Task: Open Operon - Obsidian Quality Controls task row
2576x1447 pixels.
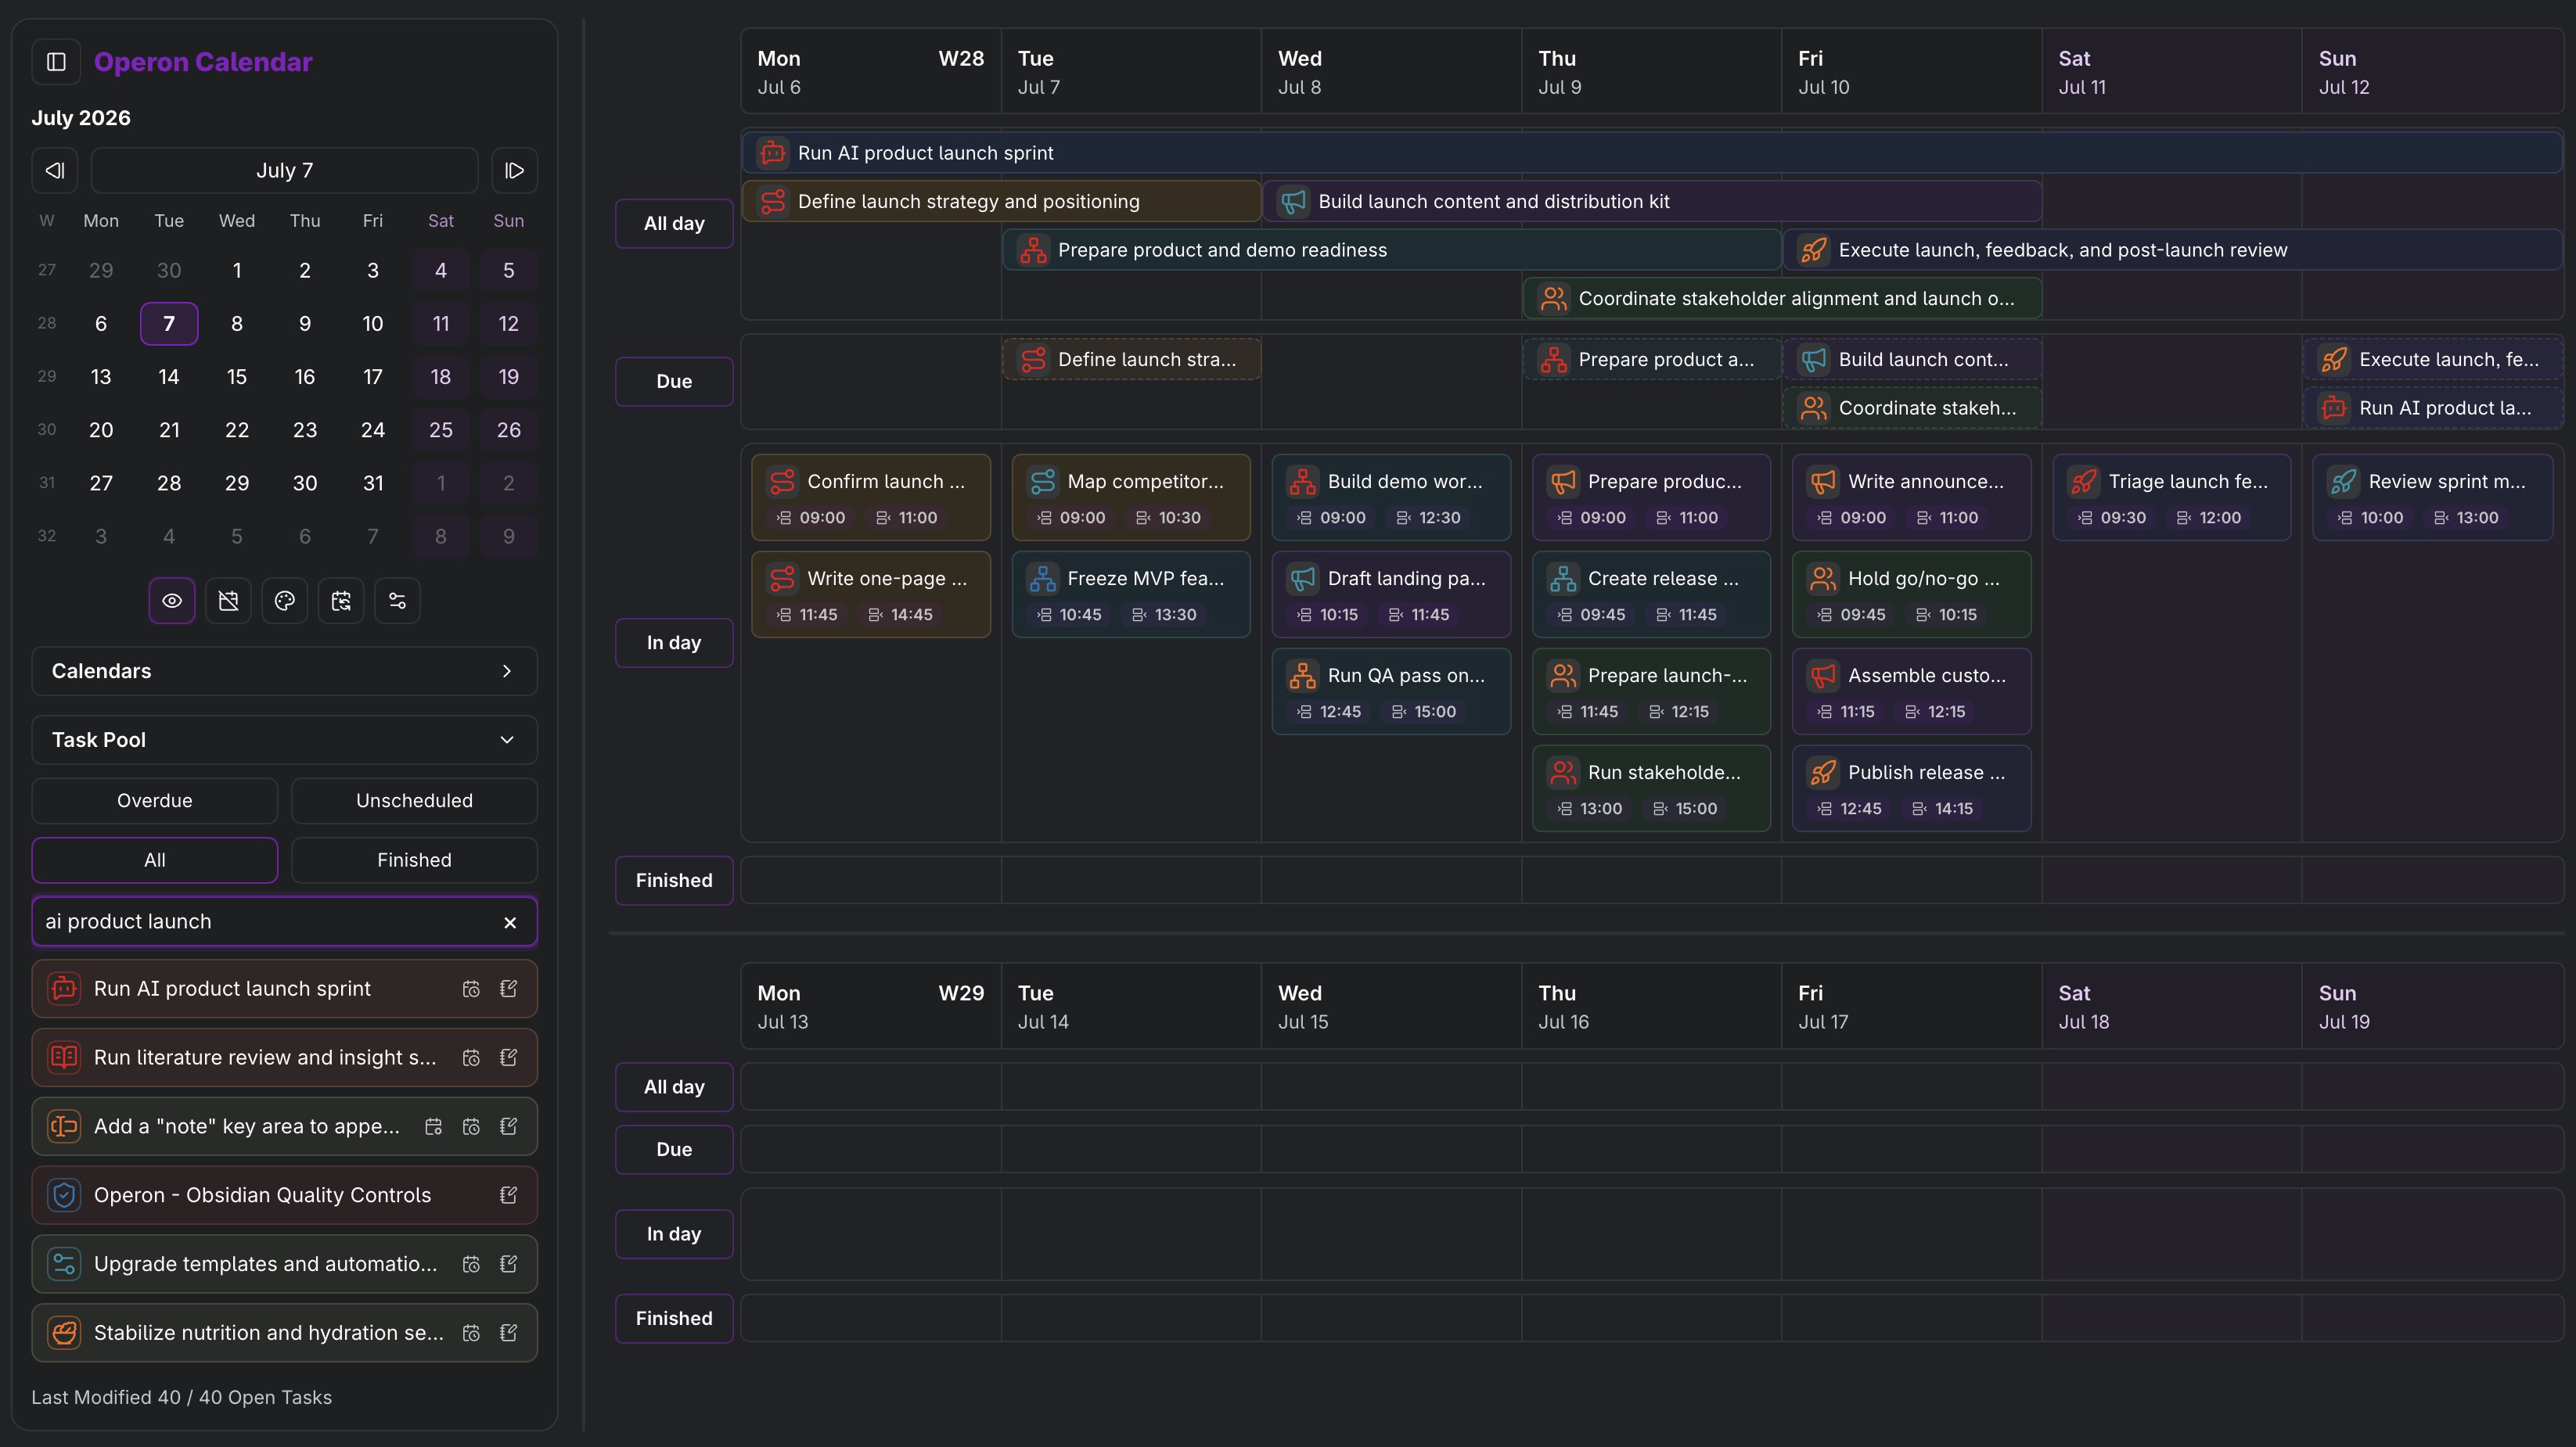Action: coord(285,1195)
